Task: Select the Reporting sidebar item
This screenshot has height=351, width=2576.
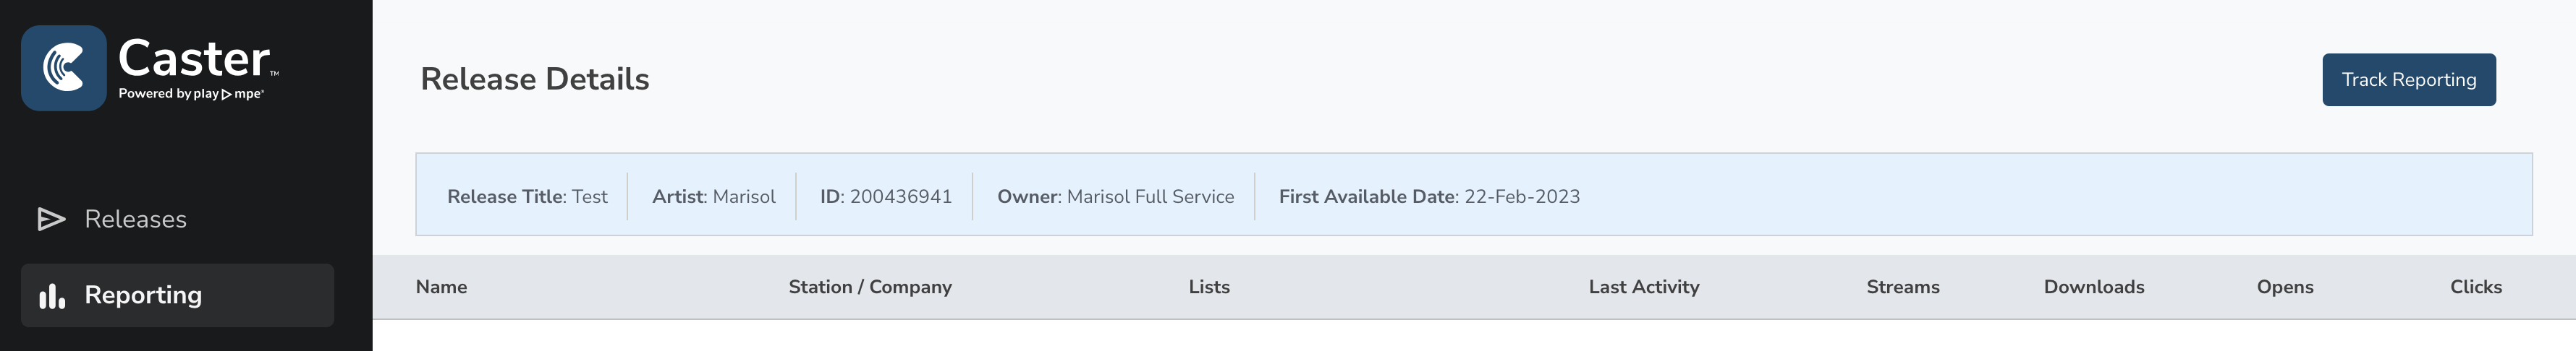Action: (177, 295)
